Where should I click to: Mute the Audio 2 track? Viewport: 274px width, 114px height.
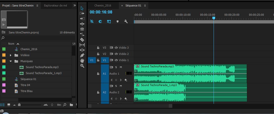(x=121, y=86)
